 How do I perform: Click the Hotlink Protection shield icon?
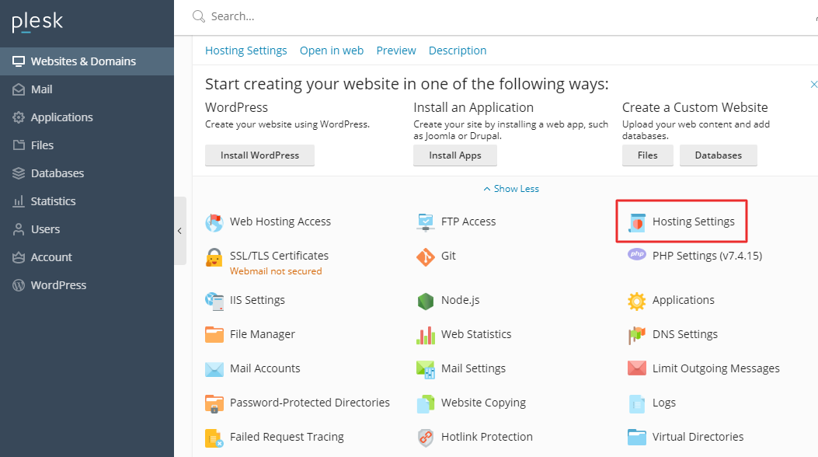click(426, 438)
